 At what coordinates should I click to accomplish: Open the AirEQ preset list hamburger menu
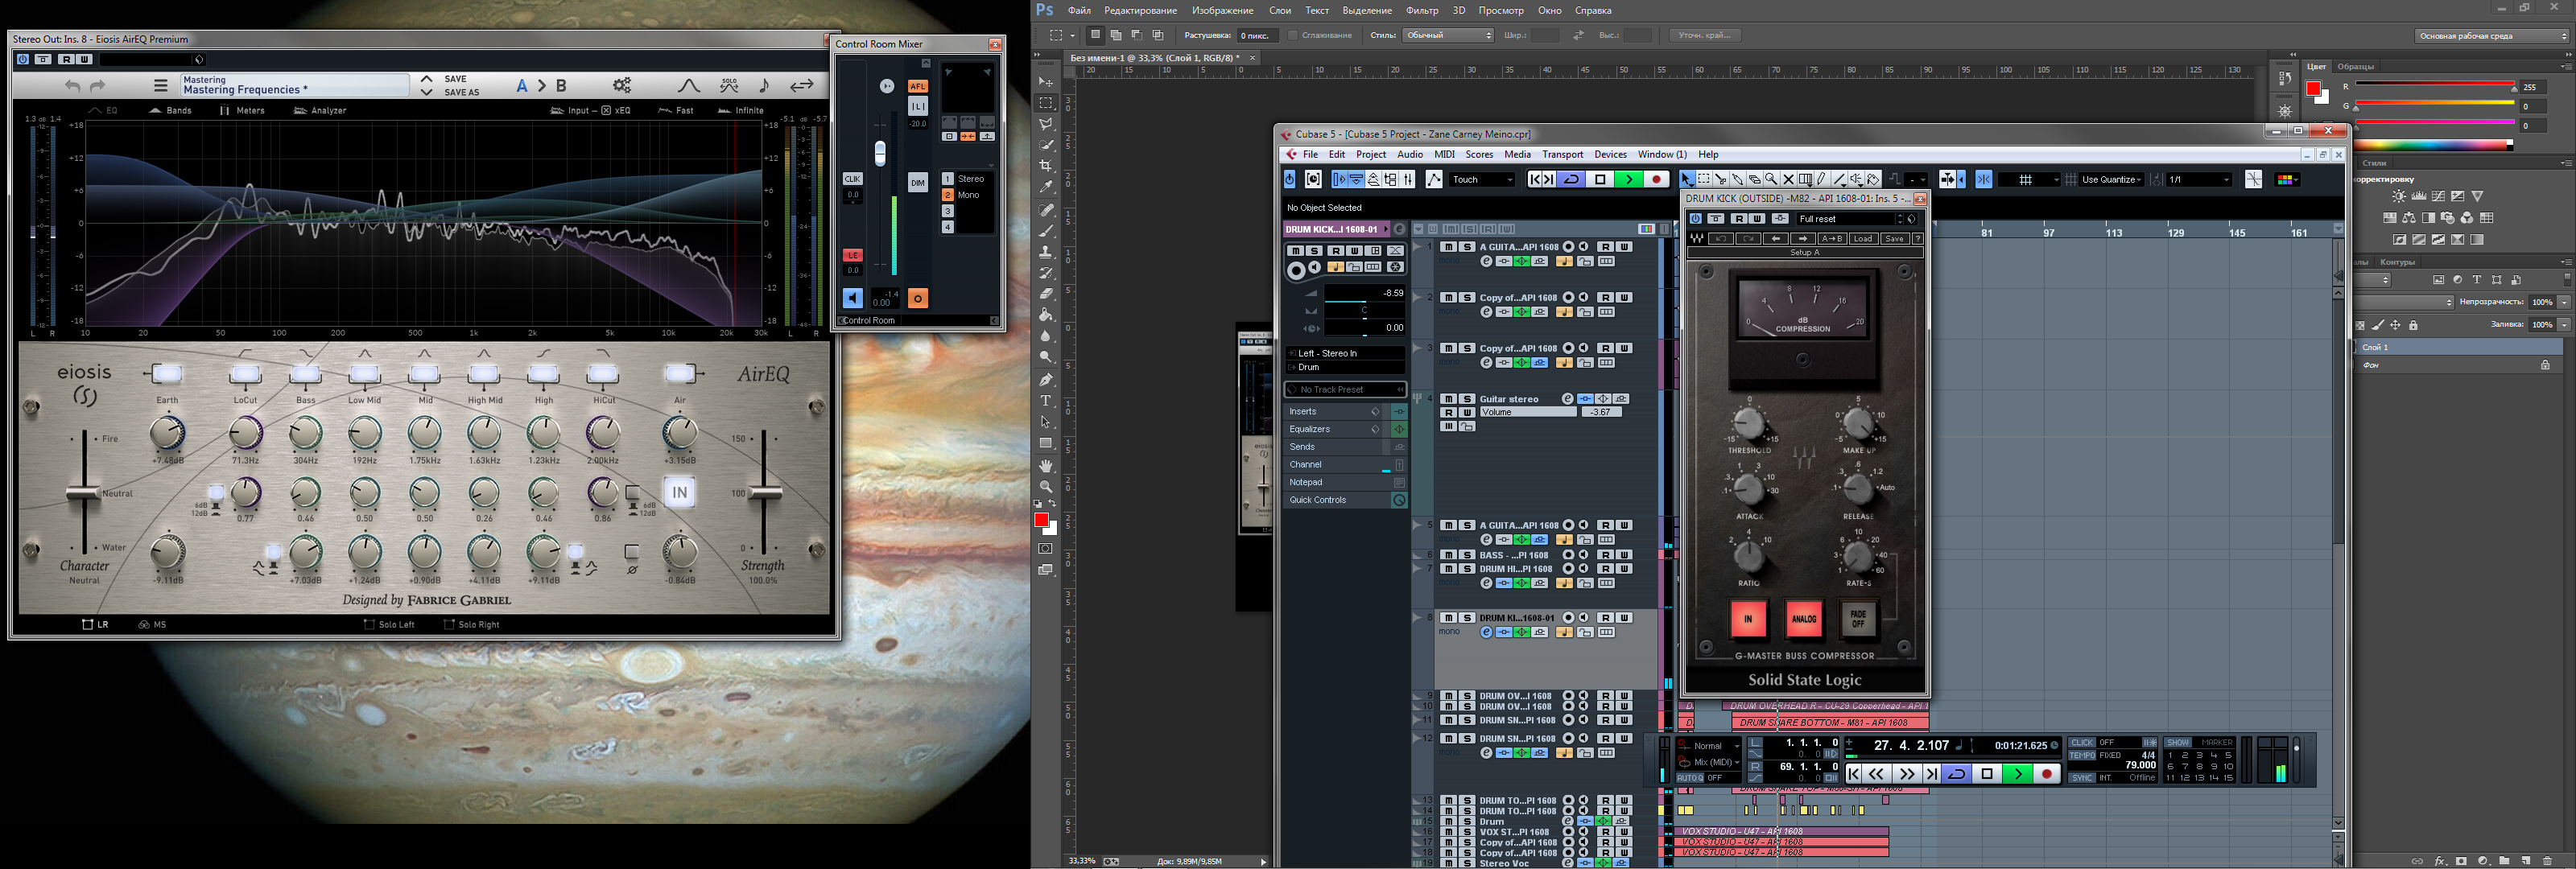click(160, 86)
